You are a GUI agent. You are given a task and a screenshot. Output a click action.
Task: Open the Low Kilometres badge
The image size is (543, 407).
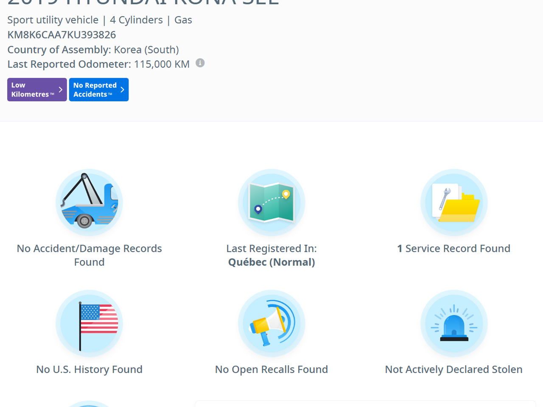(37, 89)
